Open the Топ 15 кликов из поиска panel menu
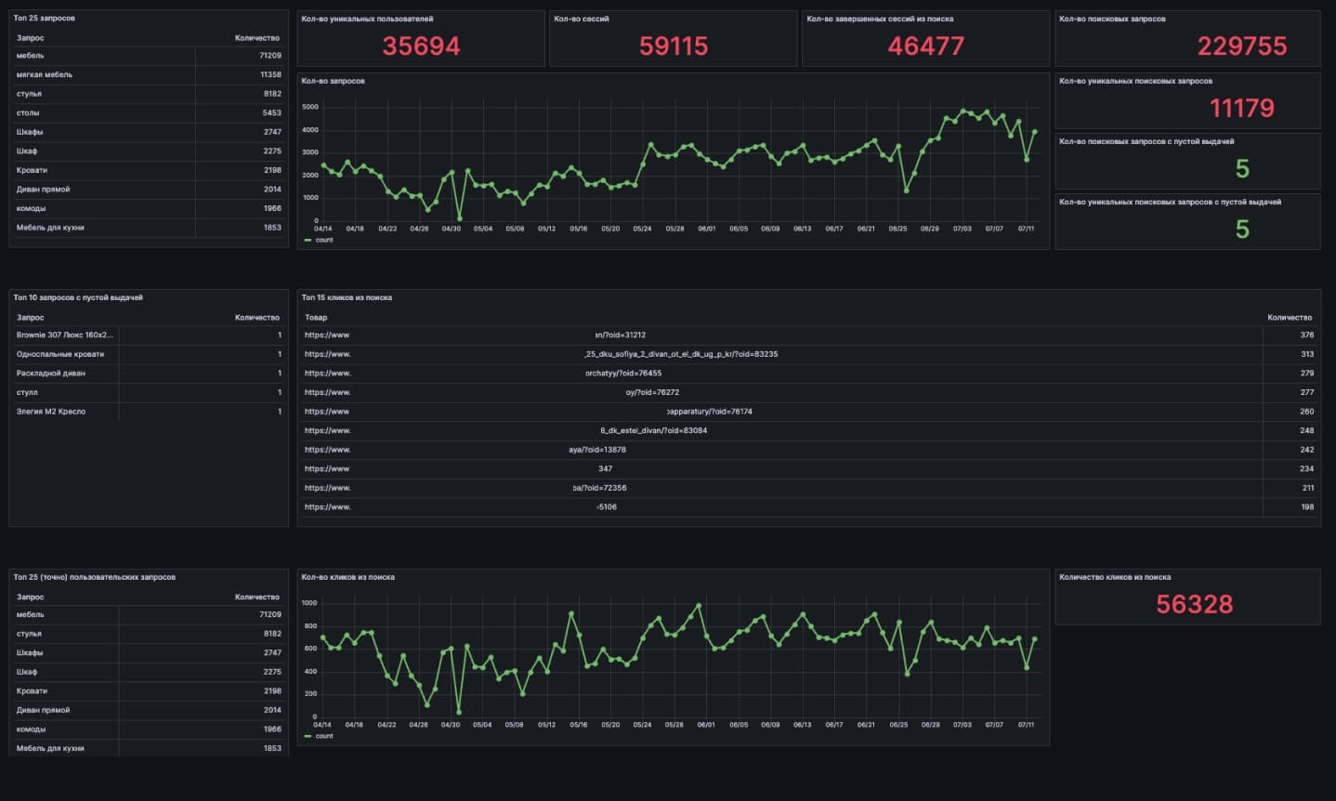This screenshot has width=1336, height=801. (x=347, y=298)
